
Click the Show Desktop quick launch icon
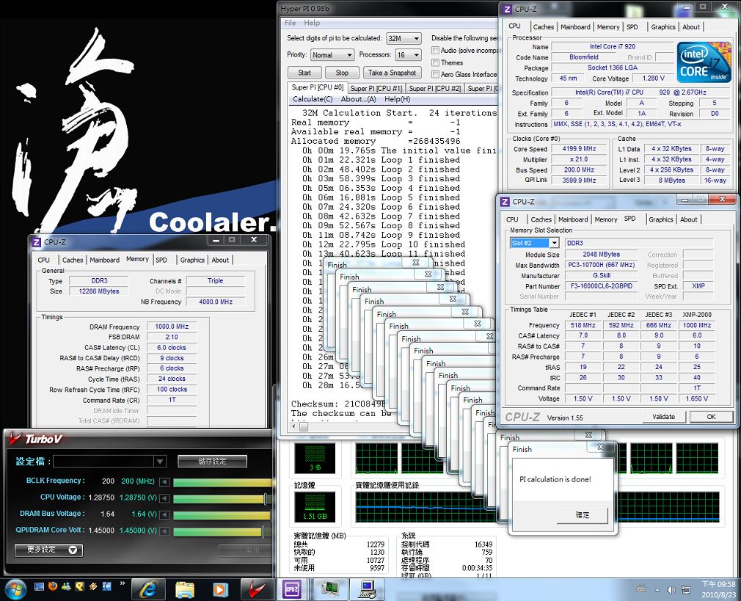coord(39,587)
